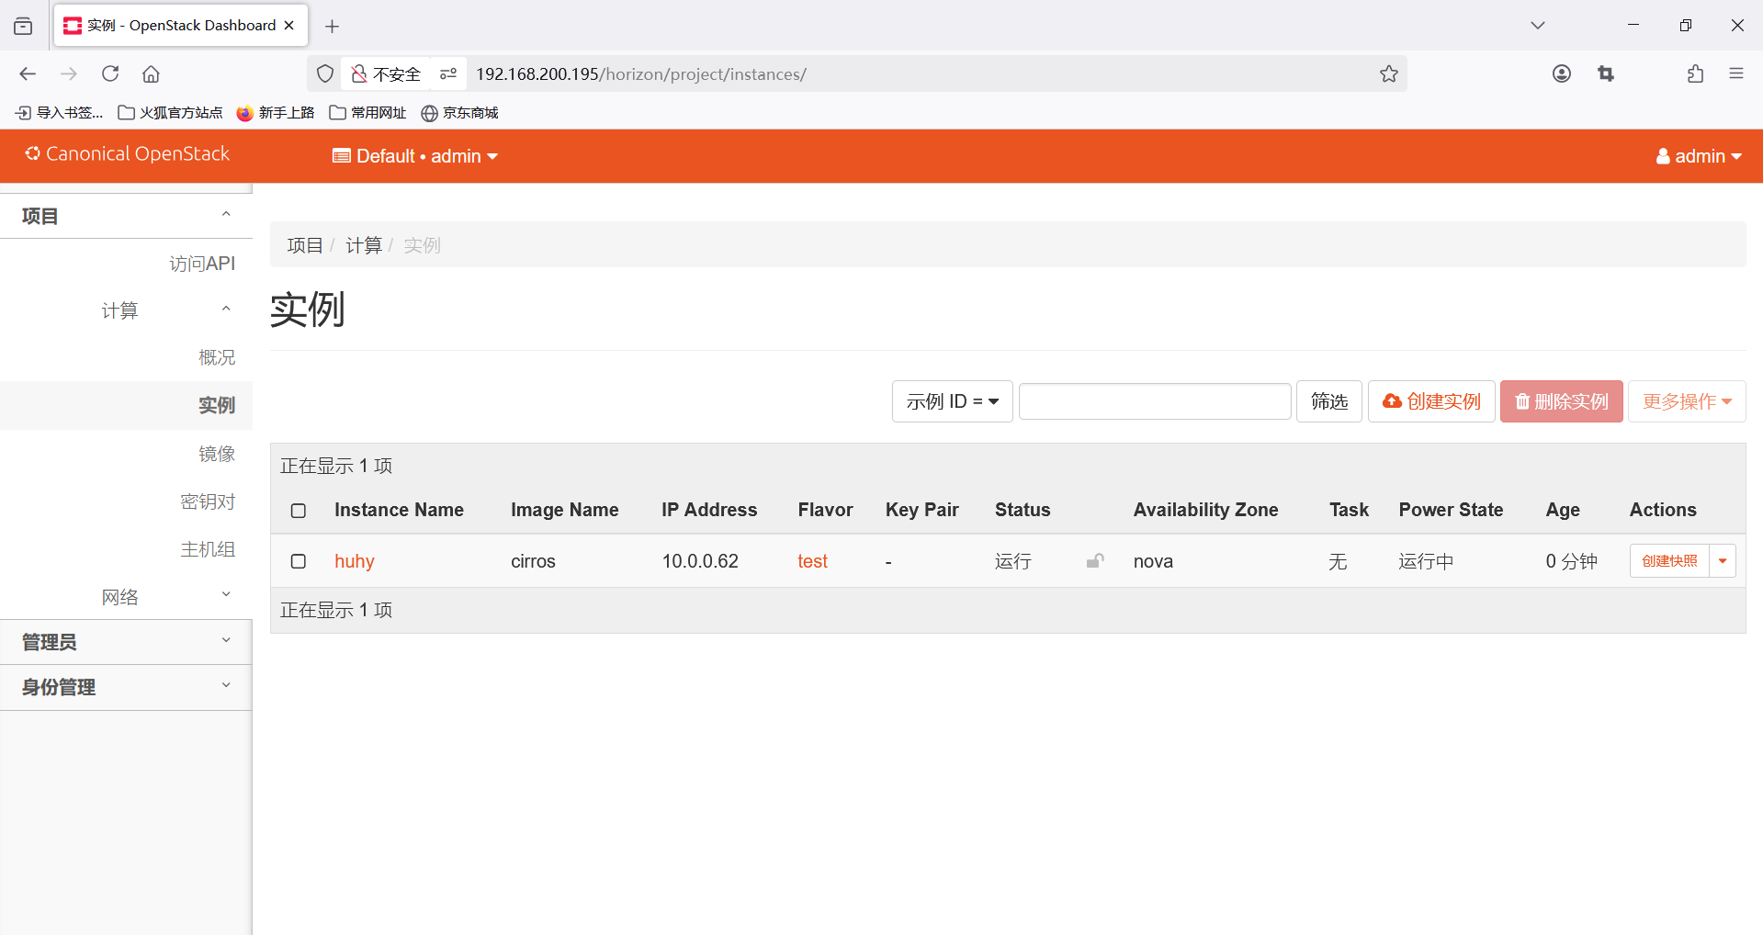This screenshot has height=935, width=1763.
Task: Open the list all tabs chevron
Action: tap(1537, 26)
